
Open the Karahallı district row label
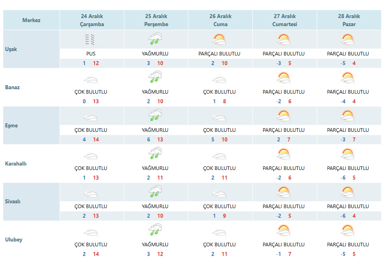(x=16, y=164)
